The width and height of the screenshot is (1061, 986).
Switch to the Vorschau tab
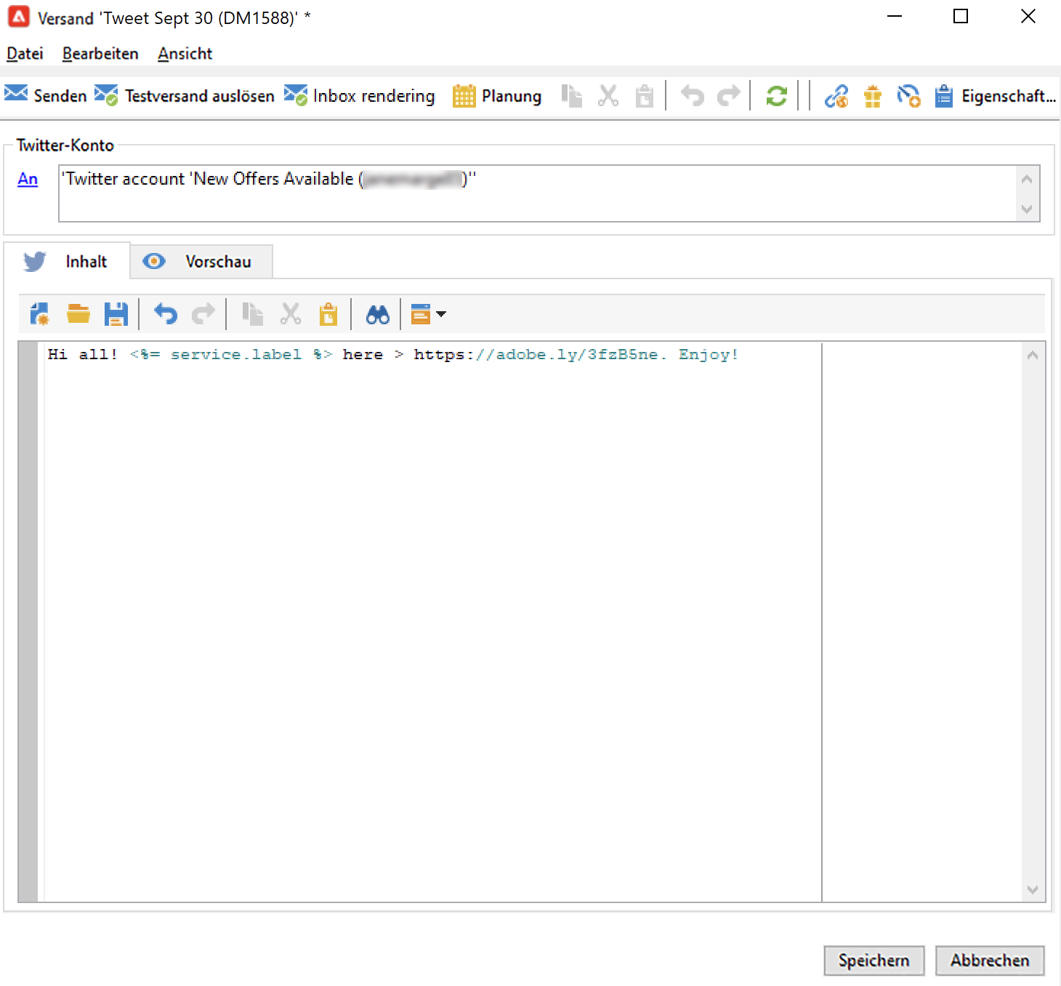click(x=201, y=261)
